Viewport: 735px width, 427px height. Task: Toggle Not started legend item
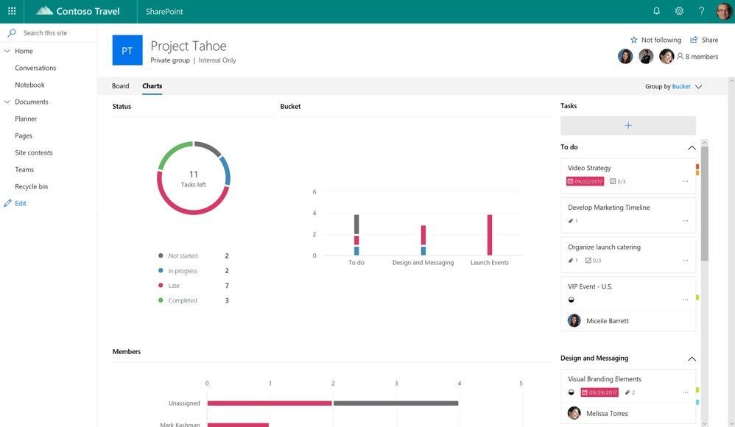(193, 255)
